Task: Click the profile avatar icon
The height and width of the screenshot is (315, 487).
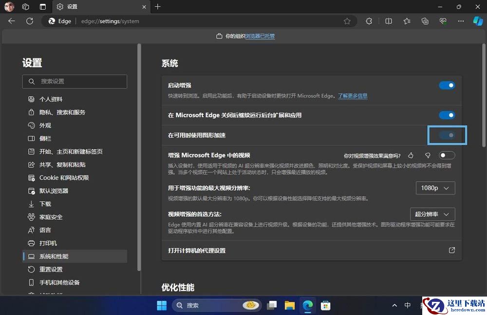Action: 9,6
